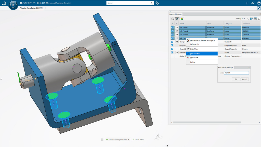261x147 pixels.
Task: Open the Structural Analysis Case.1 dropdown arrow
Action: click(129, 140)
